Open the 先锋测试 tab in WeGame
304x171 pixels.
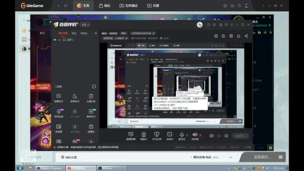pyautogui.click(x=128, y=6)
